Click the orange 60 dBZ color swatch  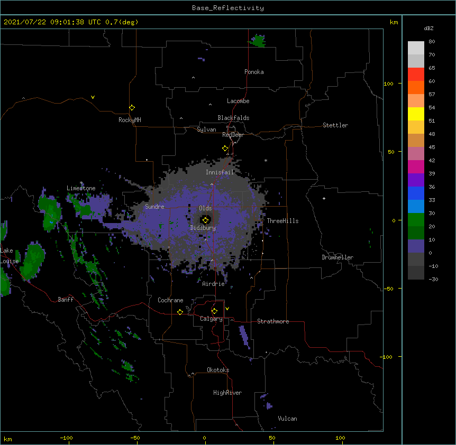416,87
